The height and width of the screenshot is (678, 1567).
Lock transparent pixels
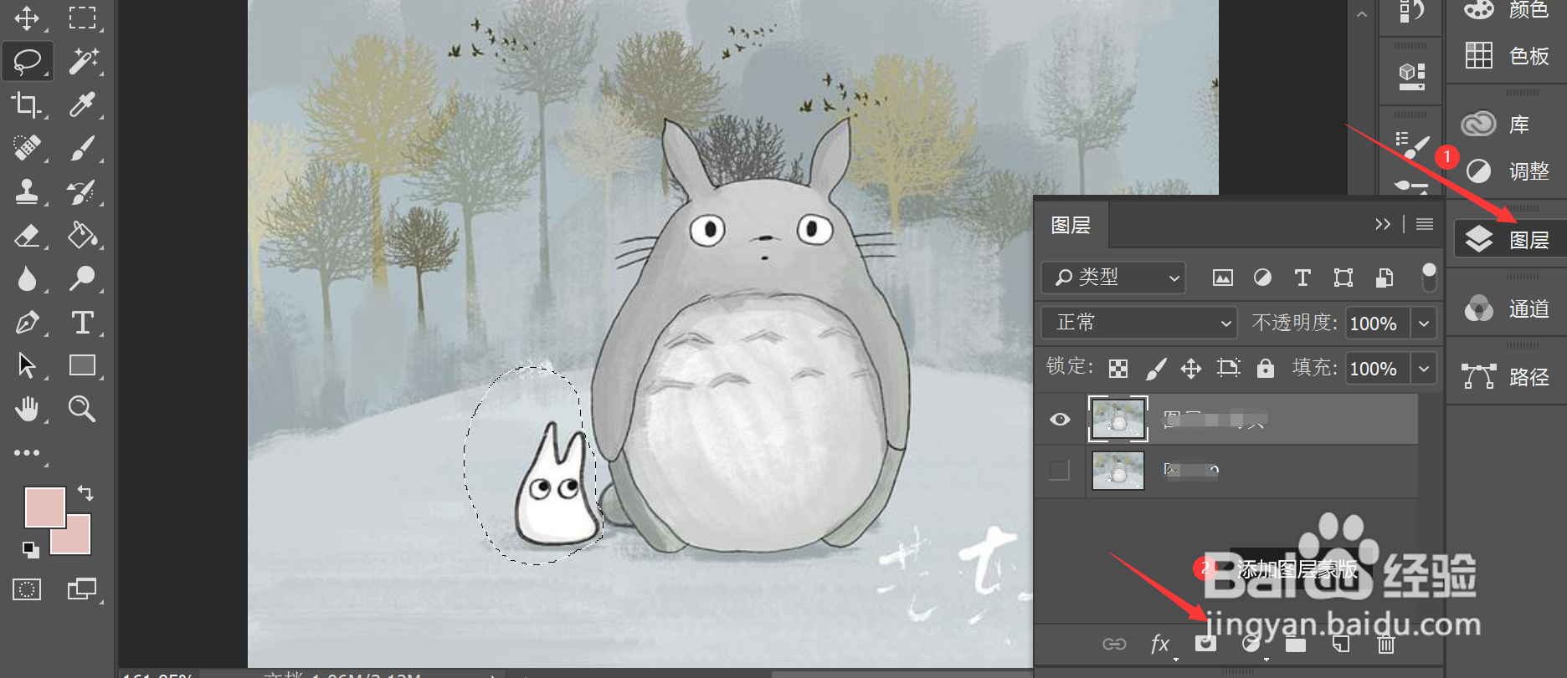[x=1118, y=368]
